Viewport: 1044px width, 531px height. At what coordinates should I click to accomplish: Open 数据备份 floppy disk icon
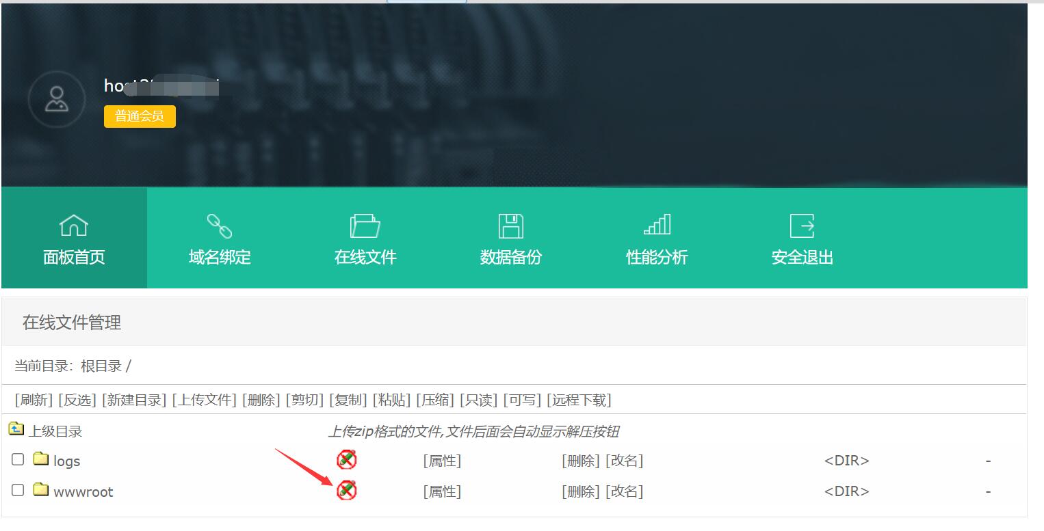[511, 225]
